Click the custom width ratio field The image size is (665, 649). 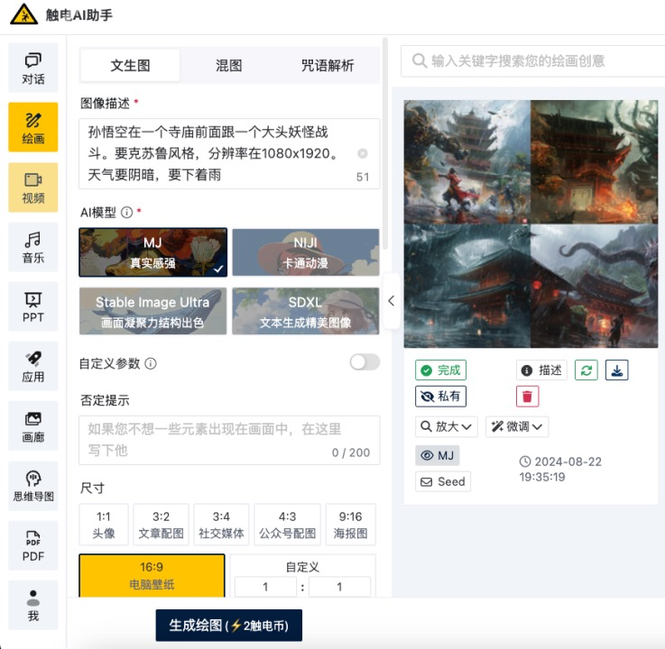tap(265, 587)
